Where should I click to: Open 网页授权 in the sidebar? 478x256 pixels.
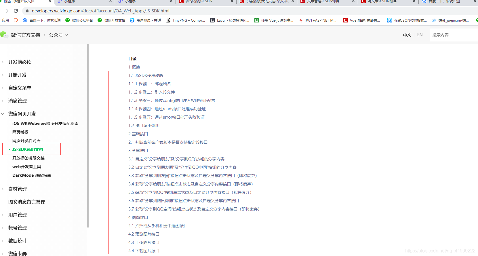[20, 132]
